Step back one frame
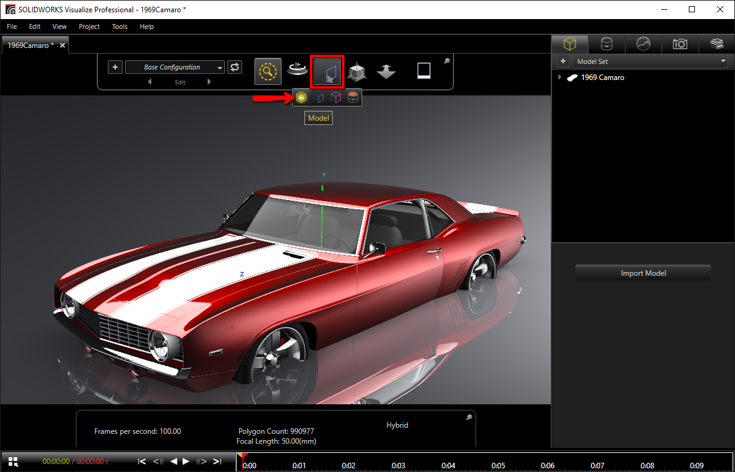Viewport: 735px width, 472px height. pyautogui.click(x=158, y=461)
